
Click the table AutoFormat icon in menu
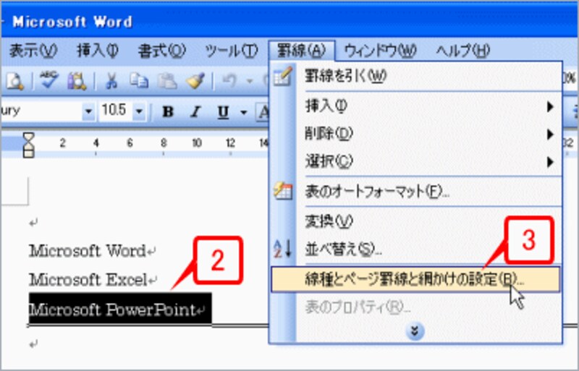(x=283, y=191)
